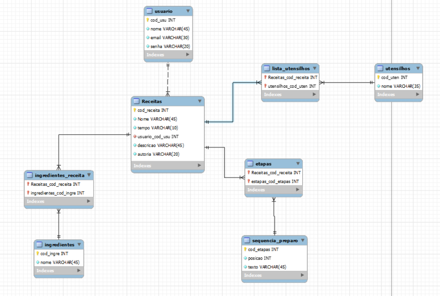440x296 pixels.
Task: Expand Indexes section of etapas table
Action: [x=298, y=189]
